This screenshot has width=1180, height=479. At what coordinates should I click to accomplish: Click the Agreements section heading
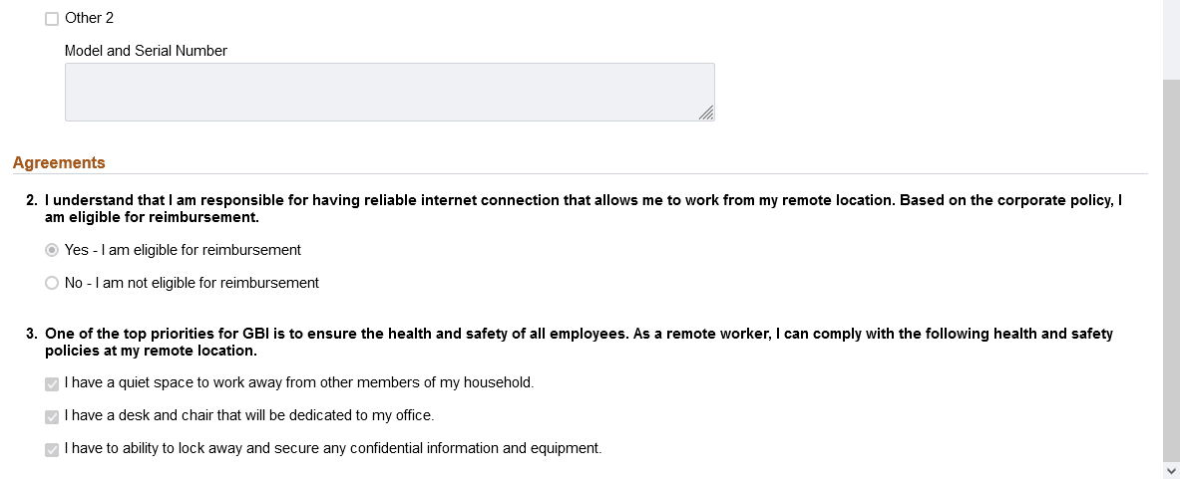pyautogui.click(x=59, y=163)
